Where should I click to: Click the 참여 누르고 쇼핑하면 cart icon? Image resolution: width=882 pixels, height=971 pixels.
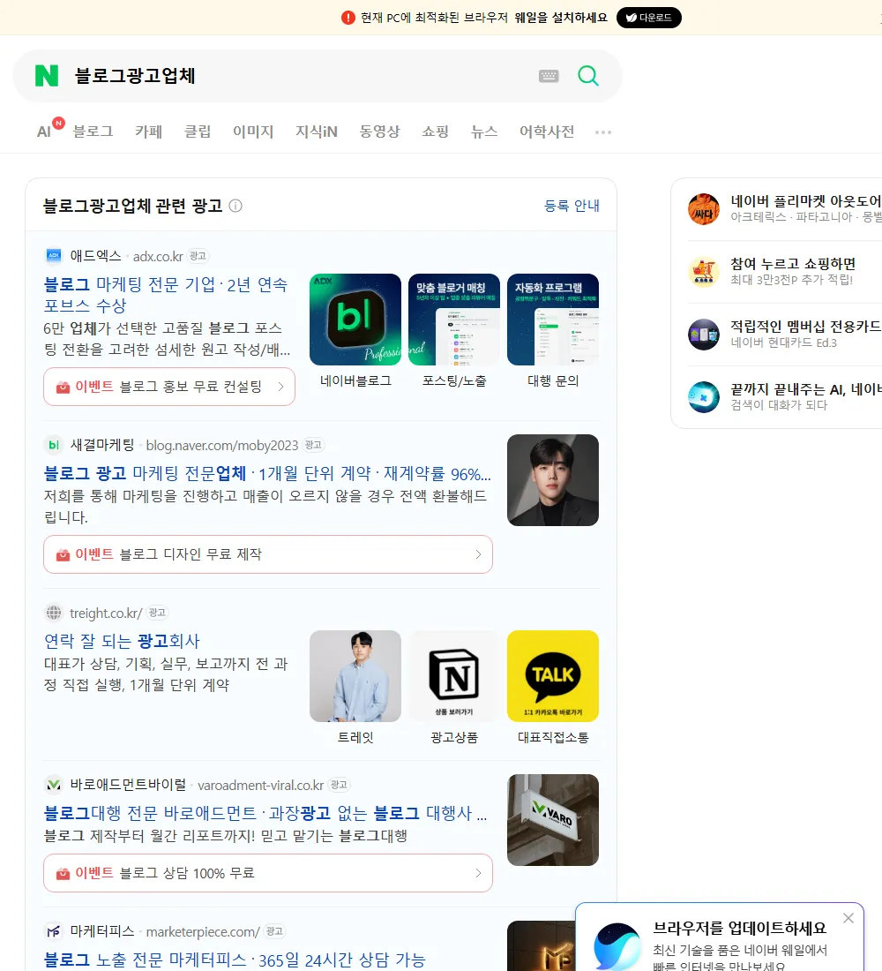[704, 272]
